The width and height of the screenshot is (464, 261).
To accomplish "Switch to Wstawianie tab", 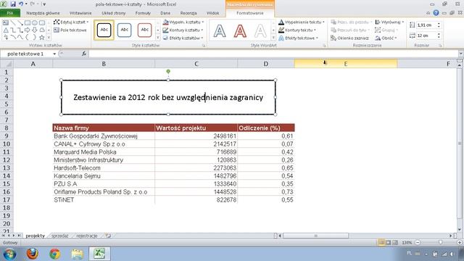I will click(80, 13).
